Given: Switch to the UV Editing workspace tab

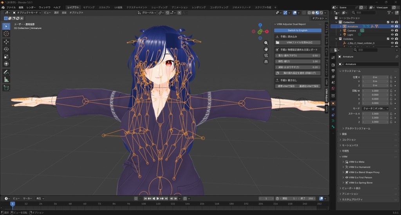Looking at the screenshot, I should click(x=118, y=7).
